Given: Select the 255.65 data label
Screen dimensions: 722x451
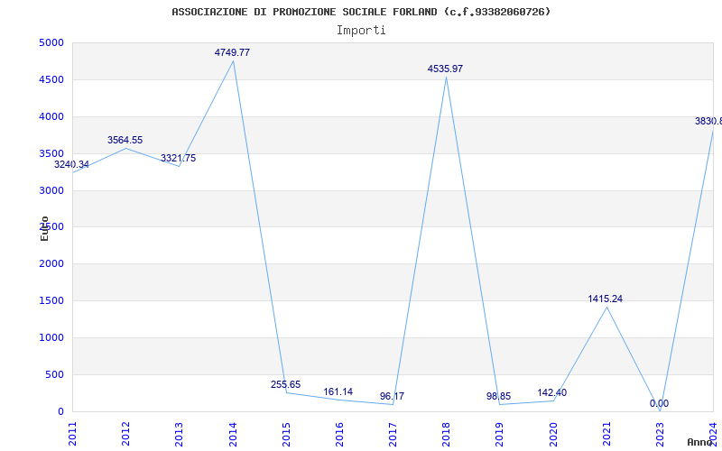Looking at the screenshot, I should 285,385.
